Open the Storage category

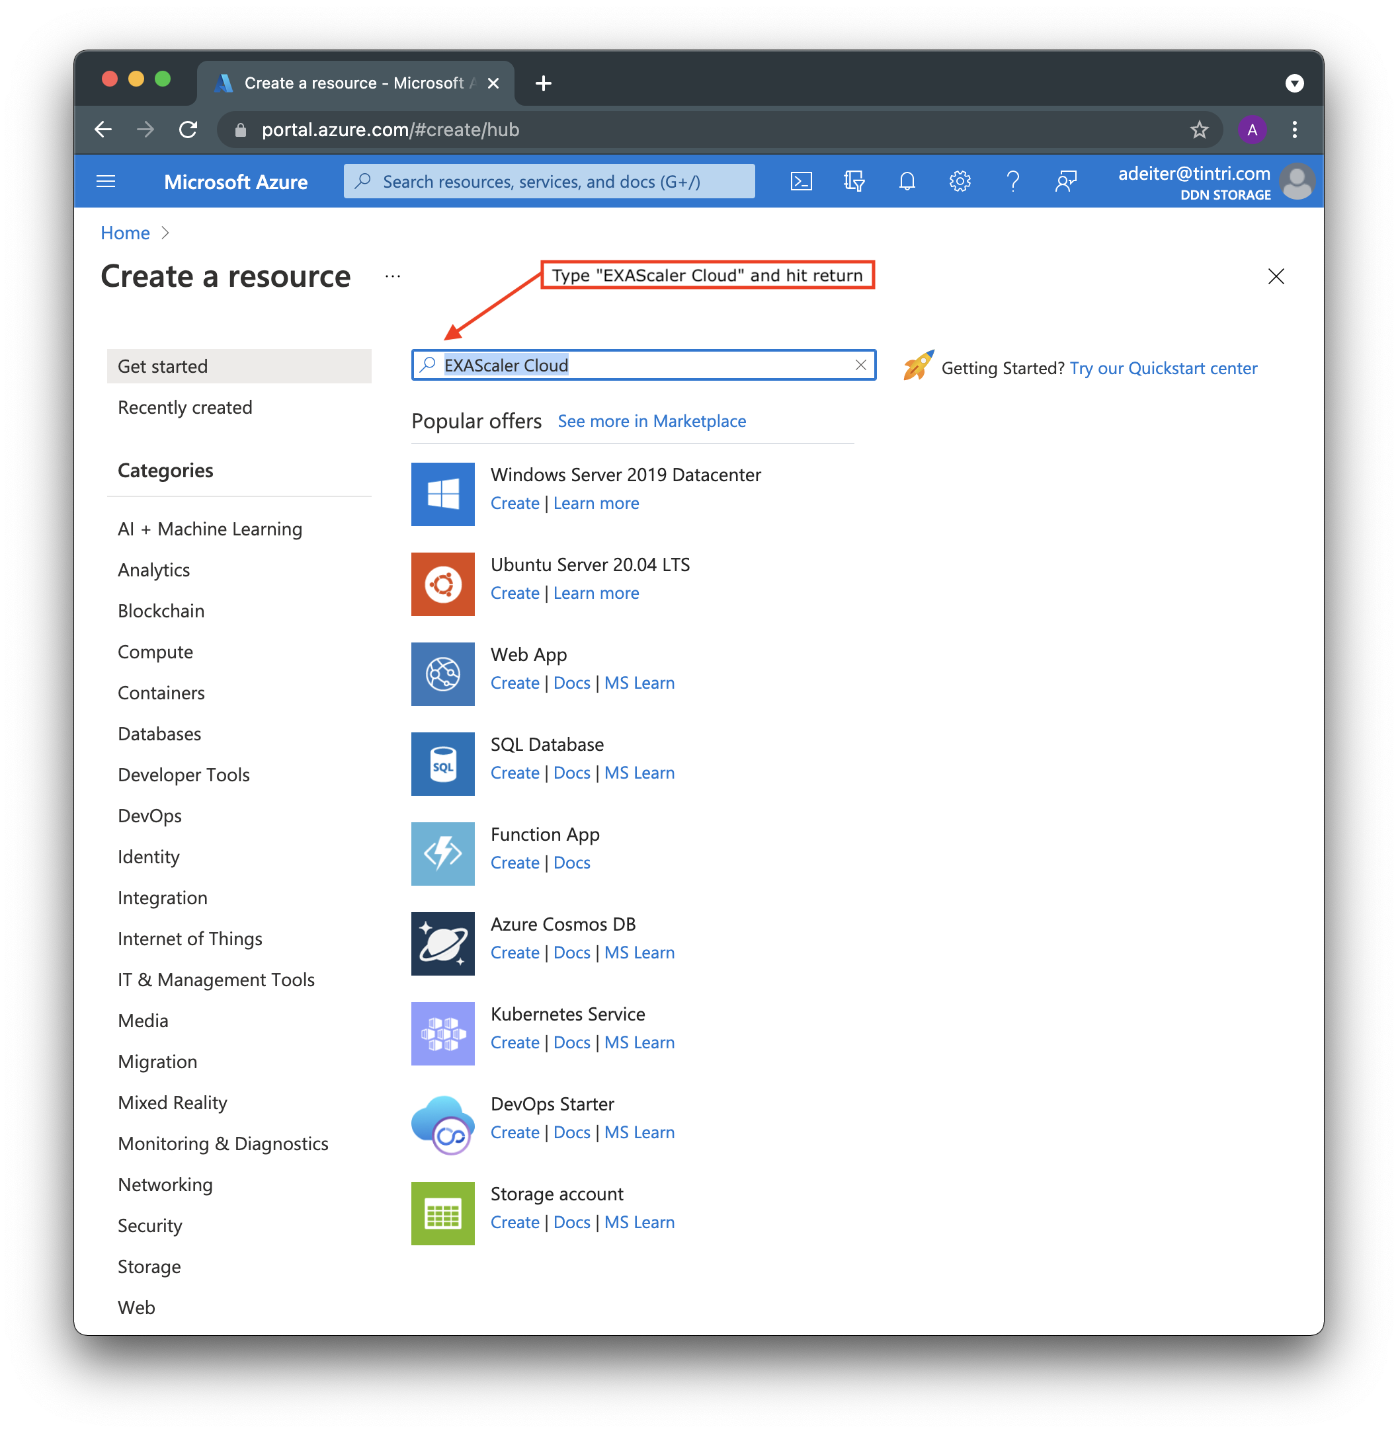pyautogui.click(x=149, y=1266)
